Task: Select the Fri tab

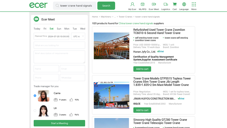Action: 45,29
